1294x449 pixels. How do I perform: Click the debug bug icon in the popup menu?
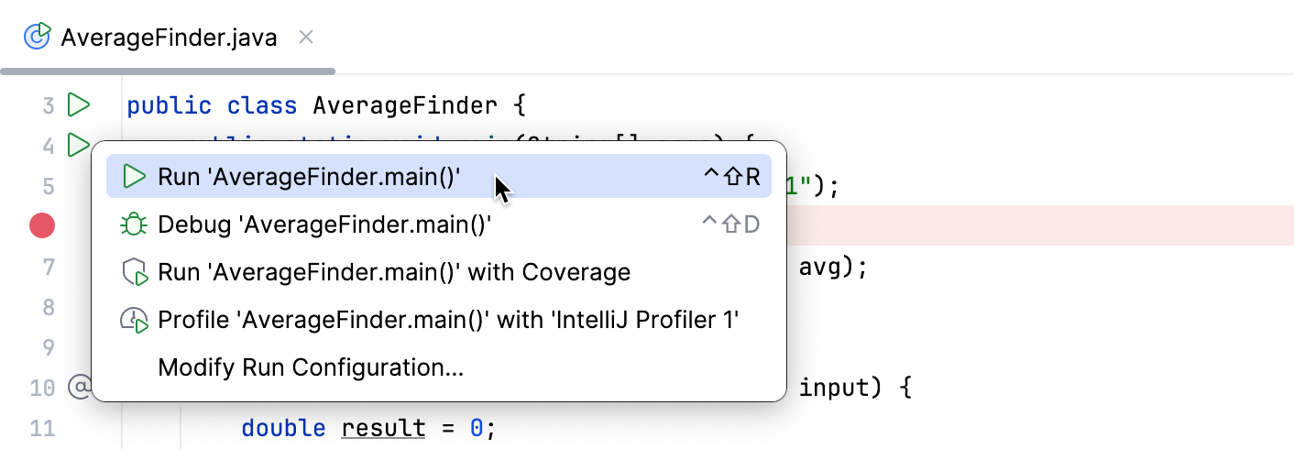coord(135,224)
